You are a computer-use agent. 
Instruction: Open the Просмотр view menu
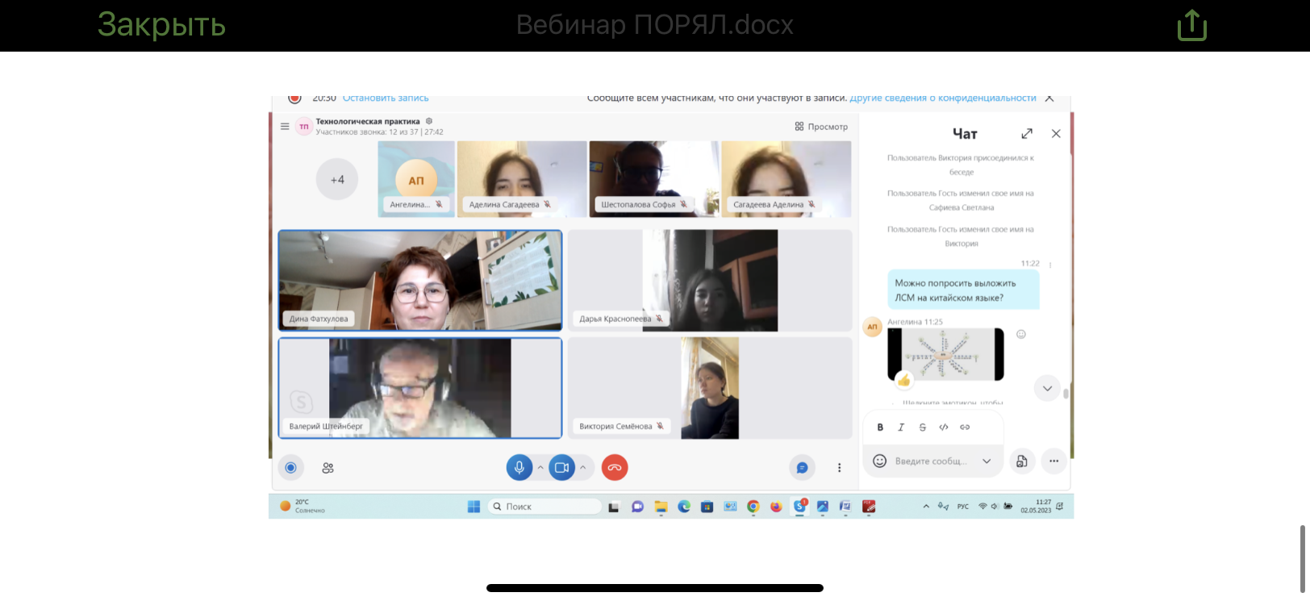tap(821, 127)
